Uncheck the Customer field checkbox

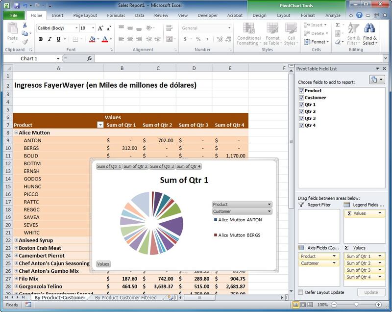pyautogui.click(x=301, y=98)
